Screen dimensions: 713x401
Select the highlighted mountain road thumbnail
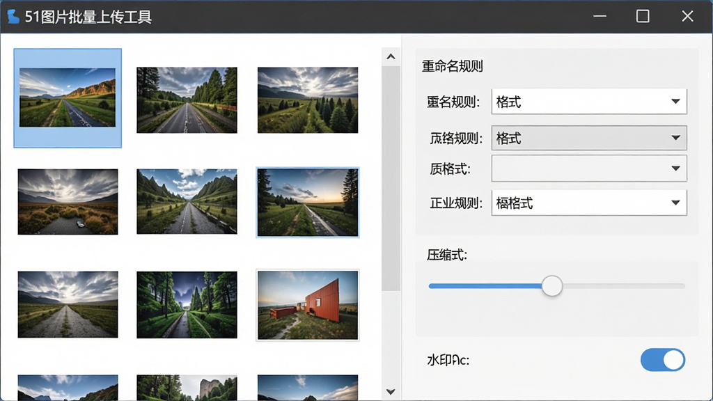click(68, 97)
